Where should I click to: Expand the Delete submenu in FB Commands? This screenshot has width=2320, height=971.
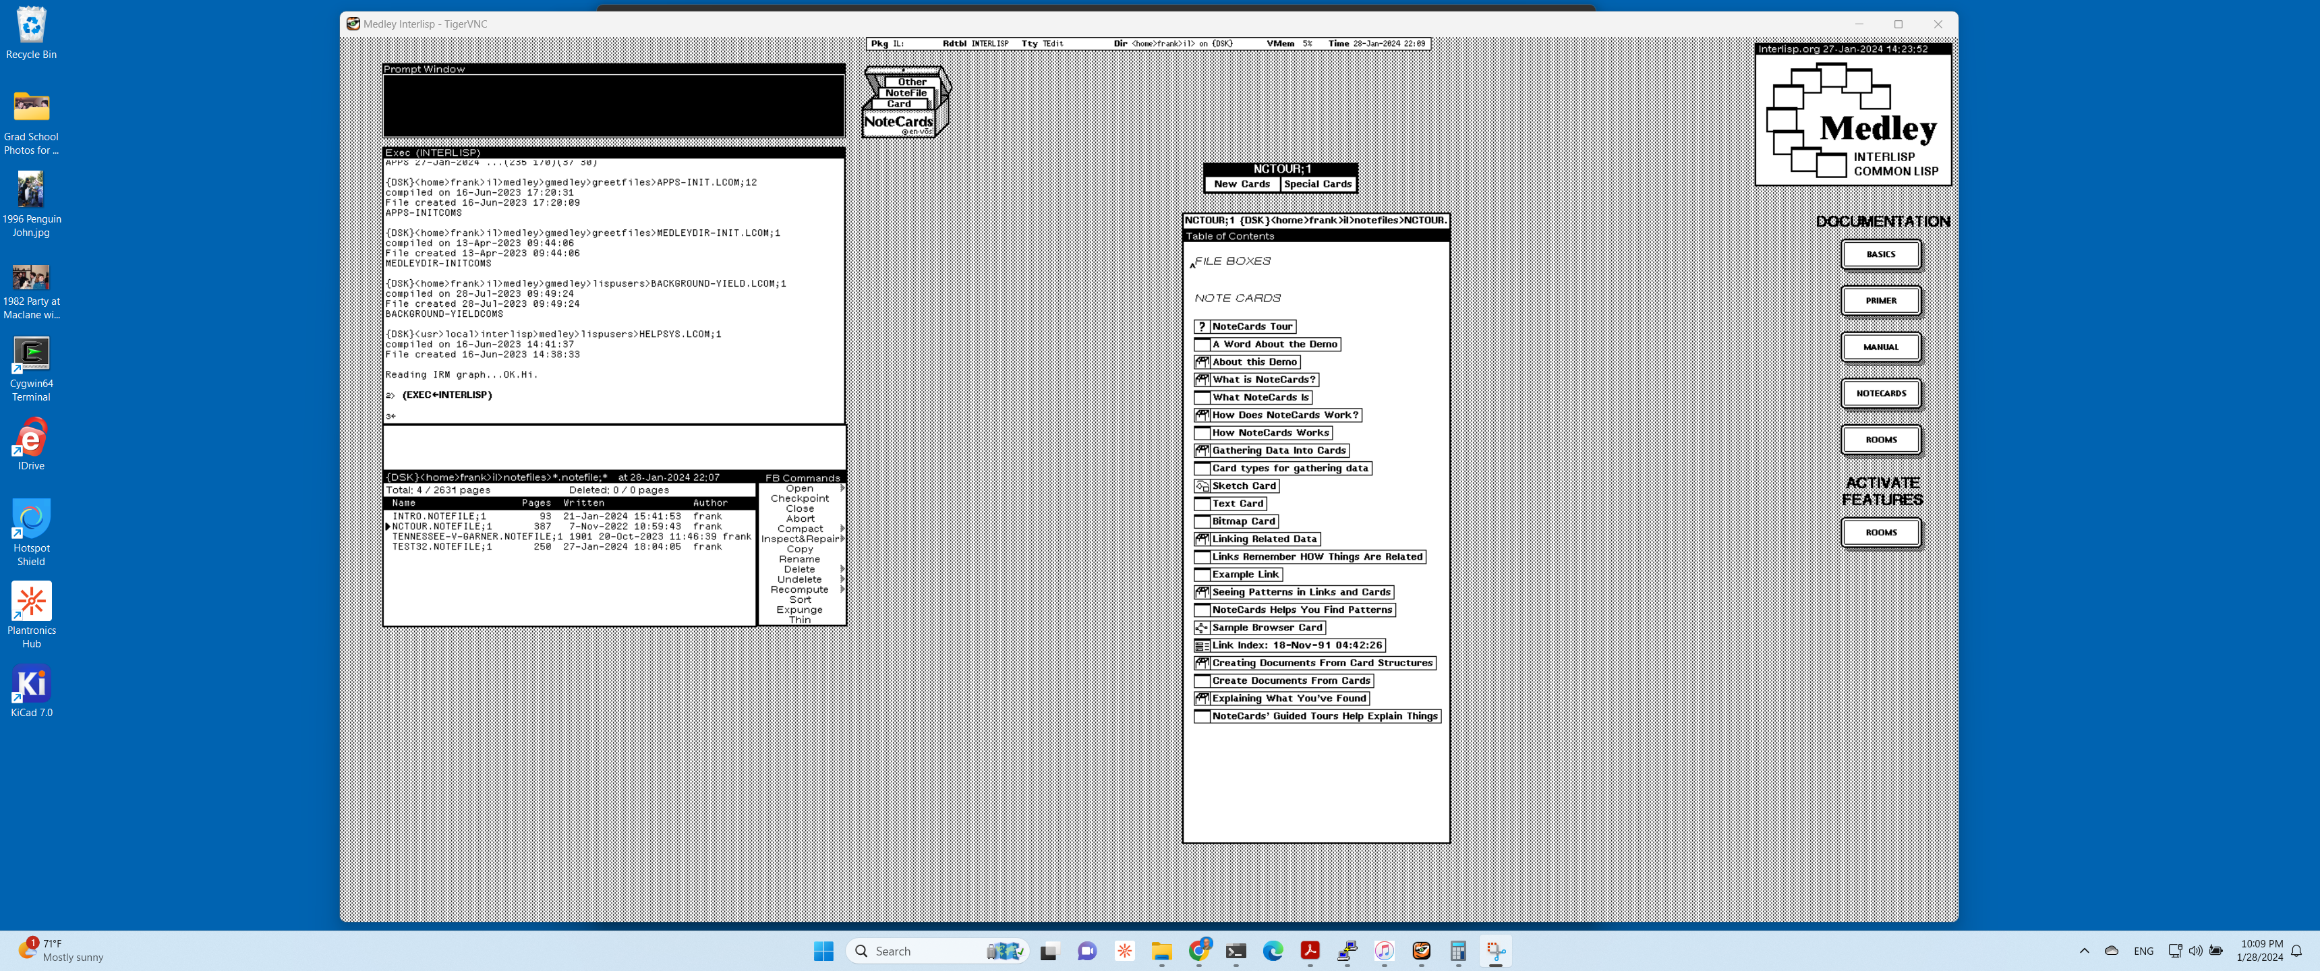[843, 569]
